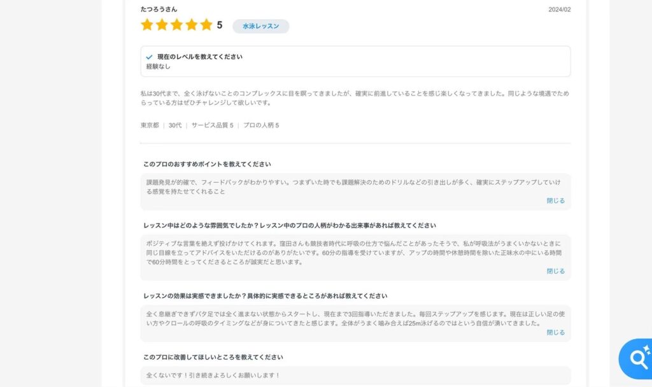Click the third yellow rating star
Image resolution: width=652 pixels, height=387 pixels.
177,25
